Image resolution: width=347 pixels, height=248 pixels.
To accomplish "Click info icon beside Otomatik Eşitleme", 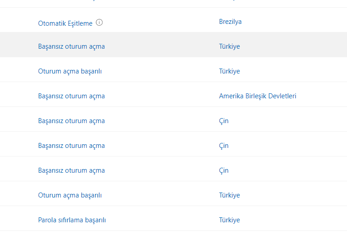I will pos(99,22).
